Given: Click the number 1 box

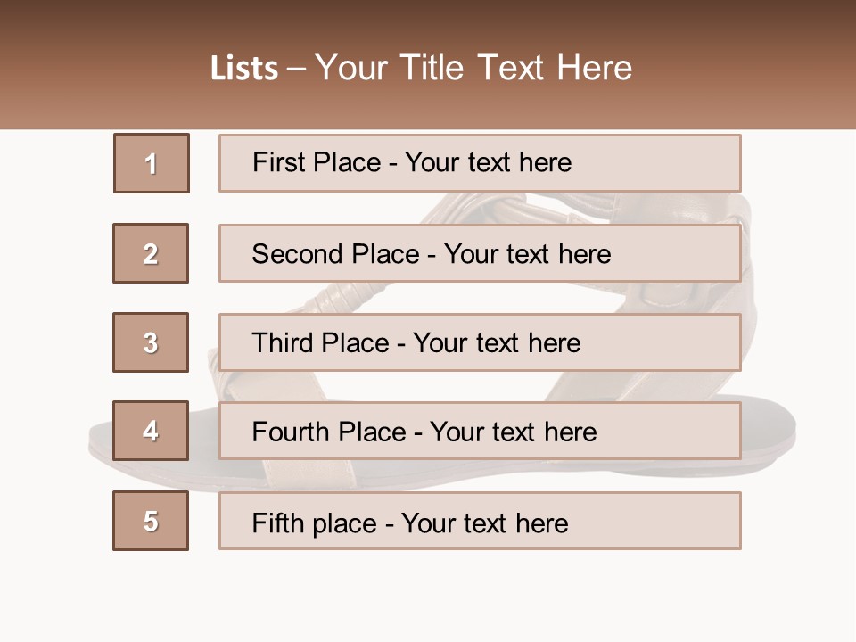Looking at the screenshot, I should point(152,163).
